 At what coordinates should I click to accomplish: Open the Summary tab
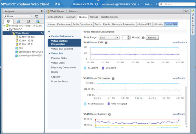[71, 17]
